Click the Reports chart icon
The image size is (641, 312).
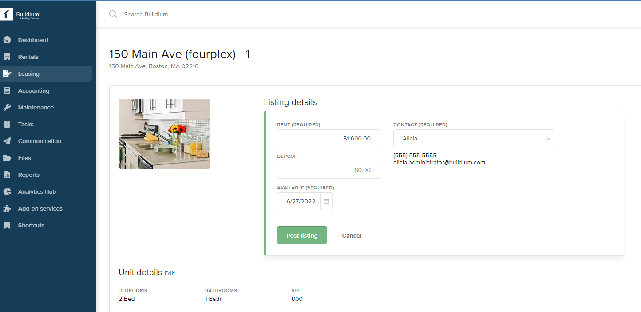click(7, 175)
